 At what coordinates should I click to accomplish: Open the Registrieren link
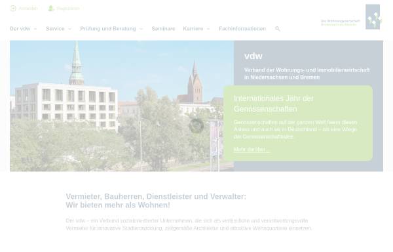coord(68,9)
